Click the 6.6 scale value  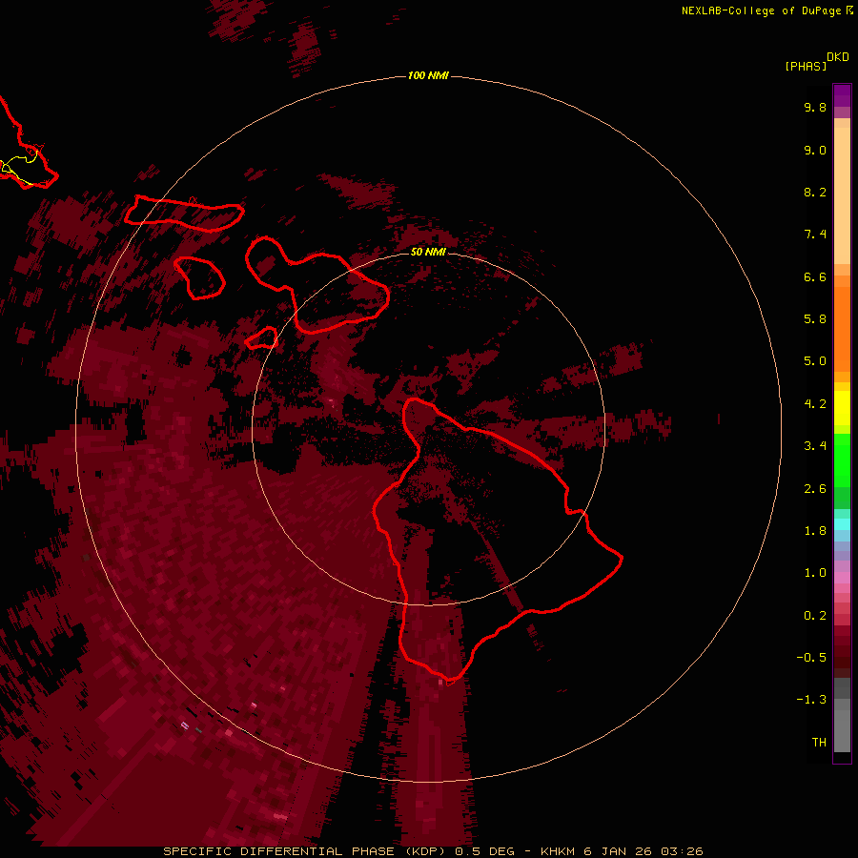point(815,276)
